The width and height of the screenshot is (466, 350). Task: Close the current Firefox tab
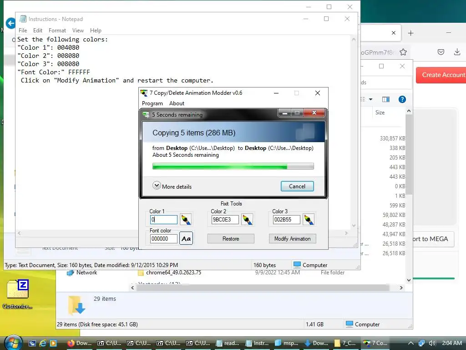[x=394, y=33]
